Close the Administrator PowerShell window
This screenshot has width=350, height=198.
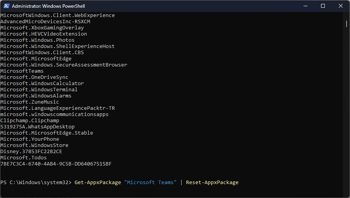click(341, 6)
